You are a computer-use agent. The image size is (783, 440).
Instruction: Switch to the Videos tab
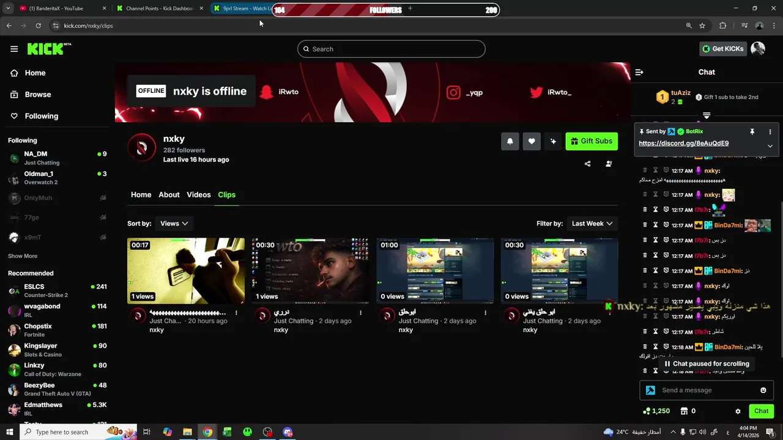click(x=198, y=195)
